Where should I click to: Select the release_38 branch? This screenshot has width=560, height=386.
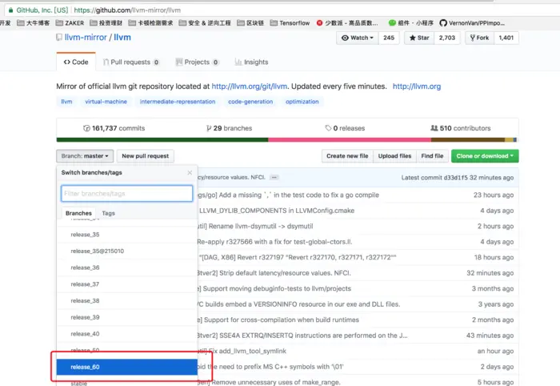click(126, 301)
